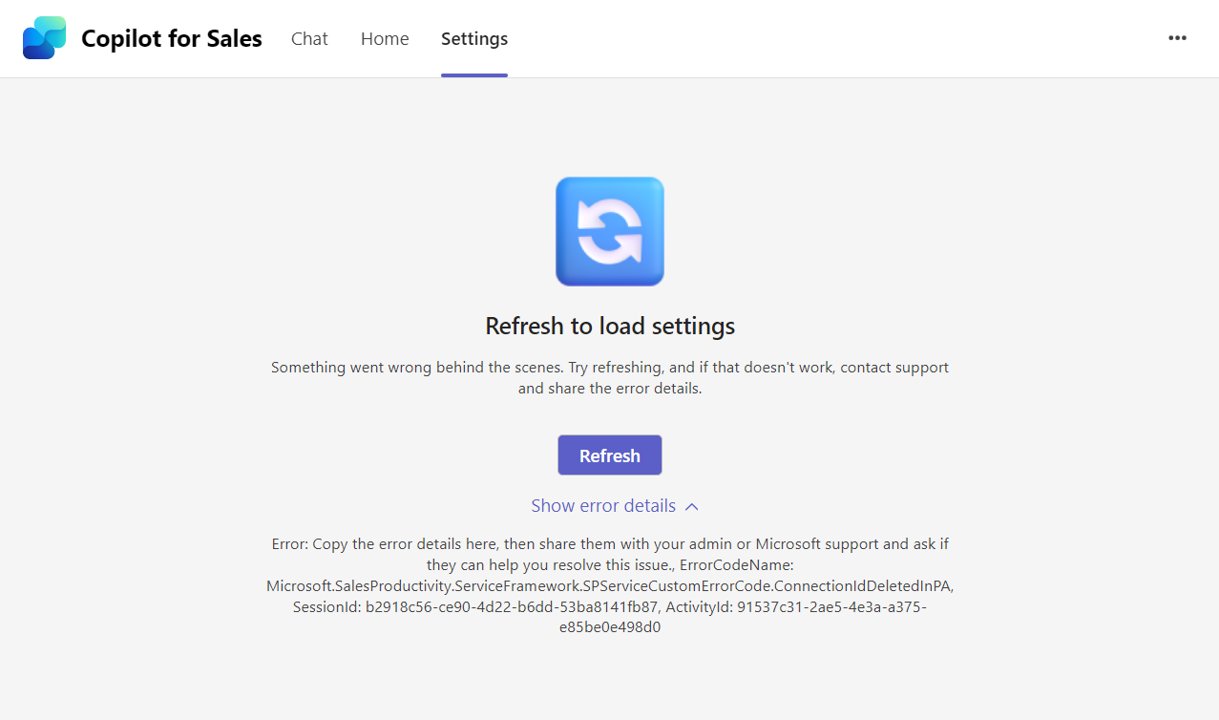
Task: Click the upward arrow next to Show error details
Action: click(x=692, y=505)
